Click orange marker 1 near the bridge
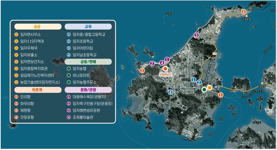 pos(220,95)
